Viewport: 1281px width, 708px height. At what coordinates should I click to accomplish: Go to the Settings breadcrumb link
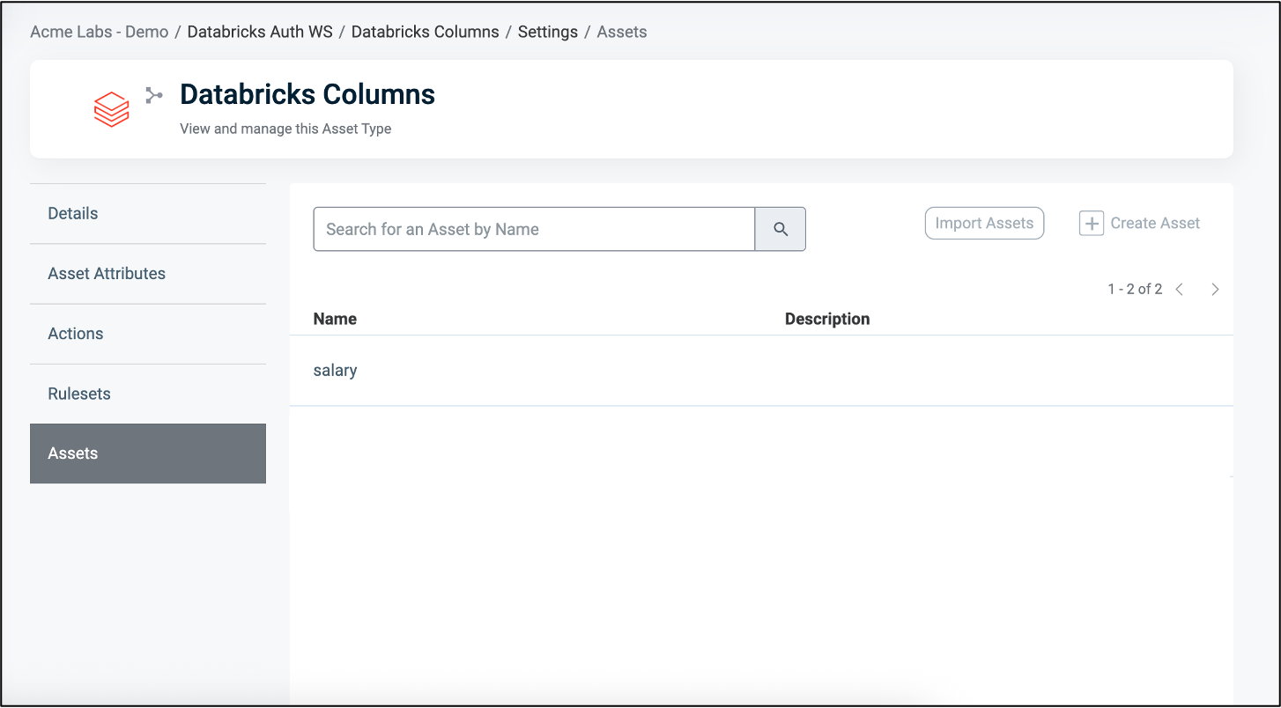[x=548, y=32]
